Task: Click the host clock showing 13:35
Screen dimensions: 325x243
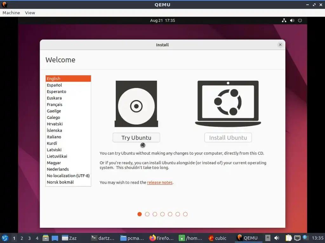Action: coord(317,238)
